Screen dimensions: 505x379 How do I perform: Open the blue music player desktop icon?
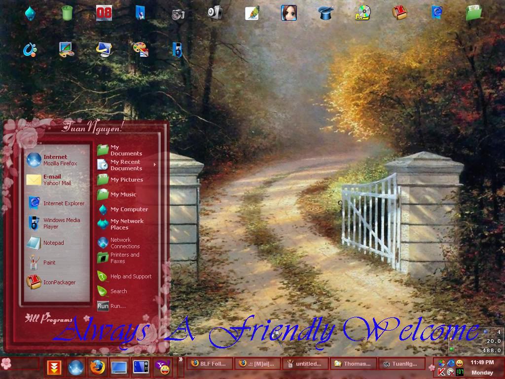coord(177,50)
